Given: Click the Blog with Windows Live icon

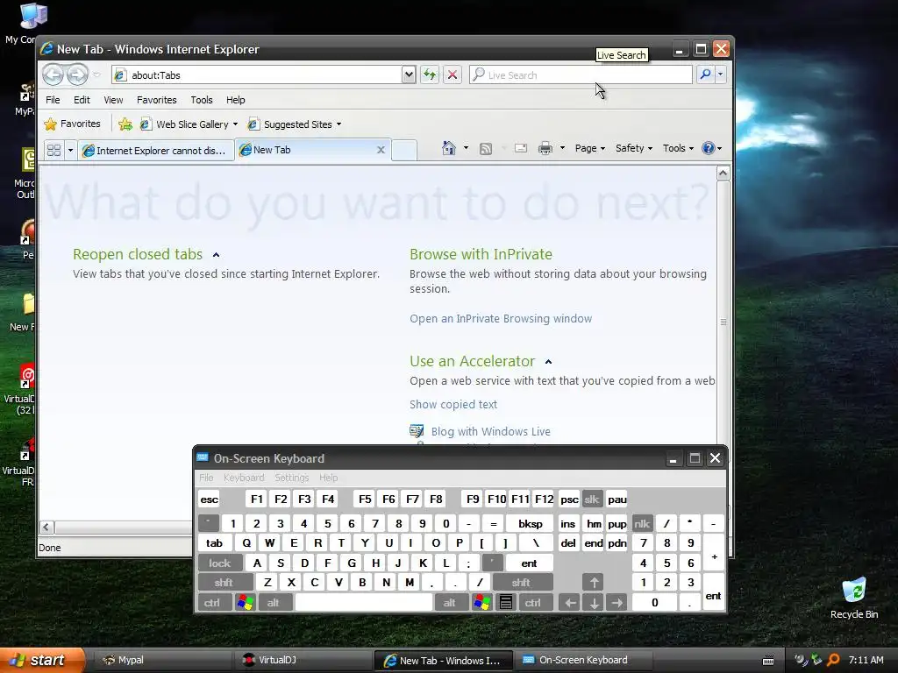Looking at the screenshot, I should click(x=417, y=431).
